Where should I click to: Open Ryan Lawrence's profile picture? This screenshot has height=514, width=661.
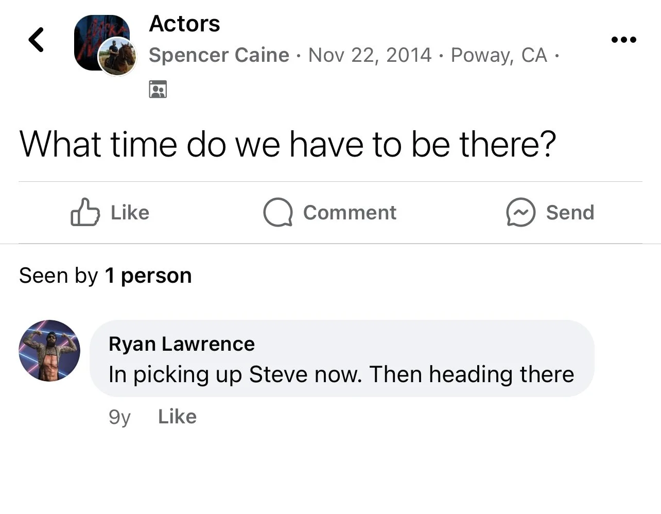49,351
